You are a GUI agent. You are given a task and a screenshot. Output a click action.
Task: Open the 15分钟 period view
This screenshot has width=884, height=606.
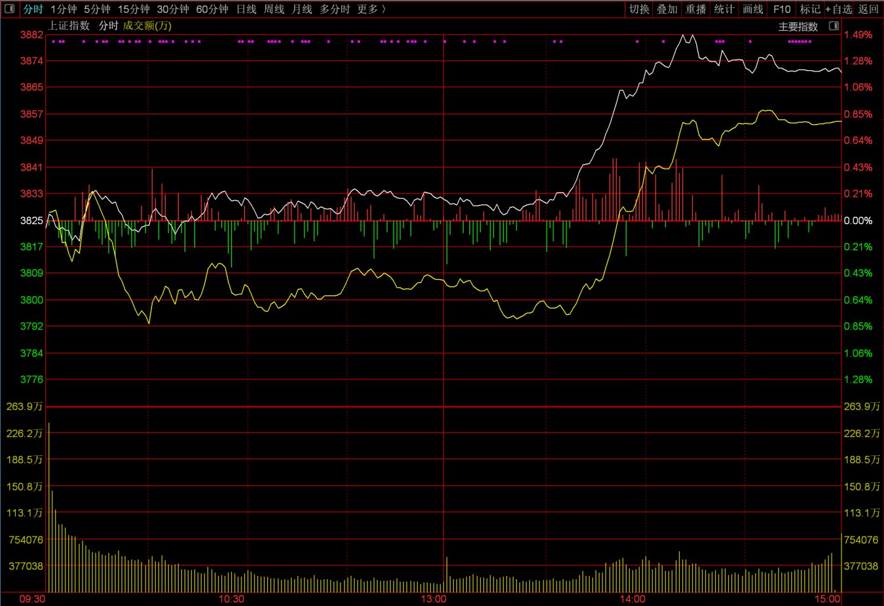[134, 9]
